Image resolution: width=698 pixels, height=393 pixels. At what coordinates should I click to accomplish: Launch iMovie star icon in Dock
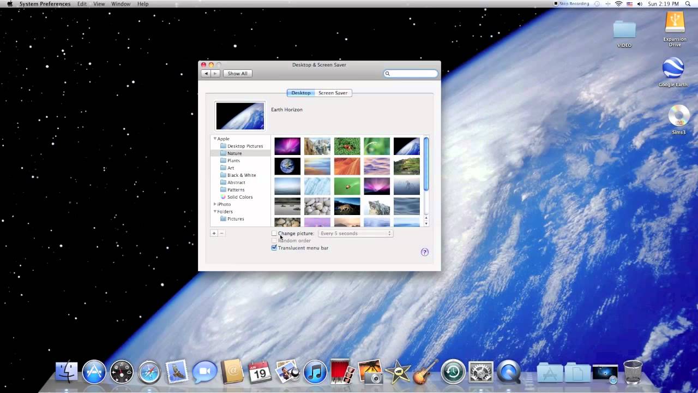398,372
